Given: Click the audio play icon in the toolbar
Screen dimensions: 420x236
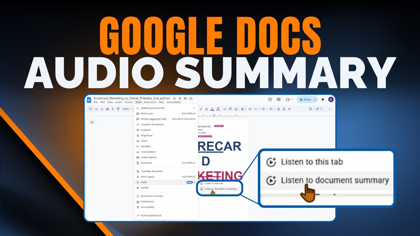Looking at the screenshot, I should click(310, 109).
